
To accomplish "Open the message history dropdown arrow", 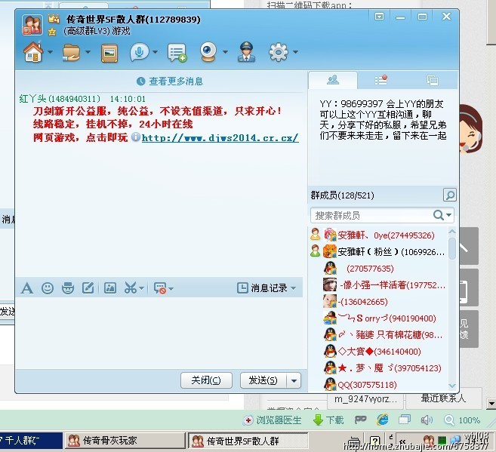I will (x=293, y=288).
